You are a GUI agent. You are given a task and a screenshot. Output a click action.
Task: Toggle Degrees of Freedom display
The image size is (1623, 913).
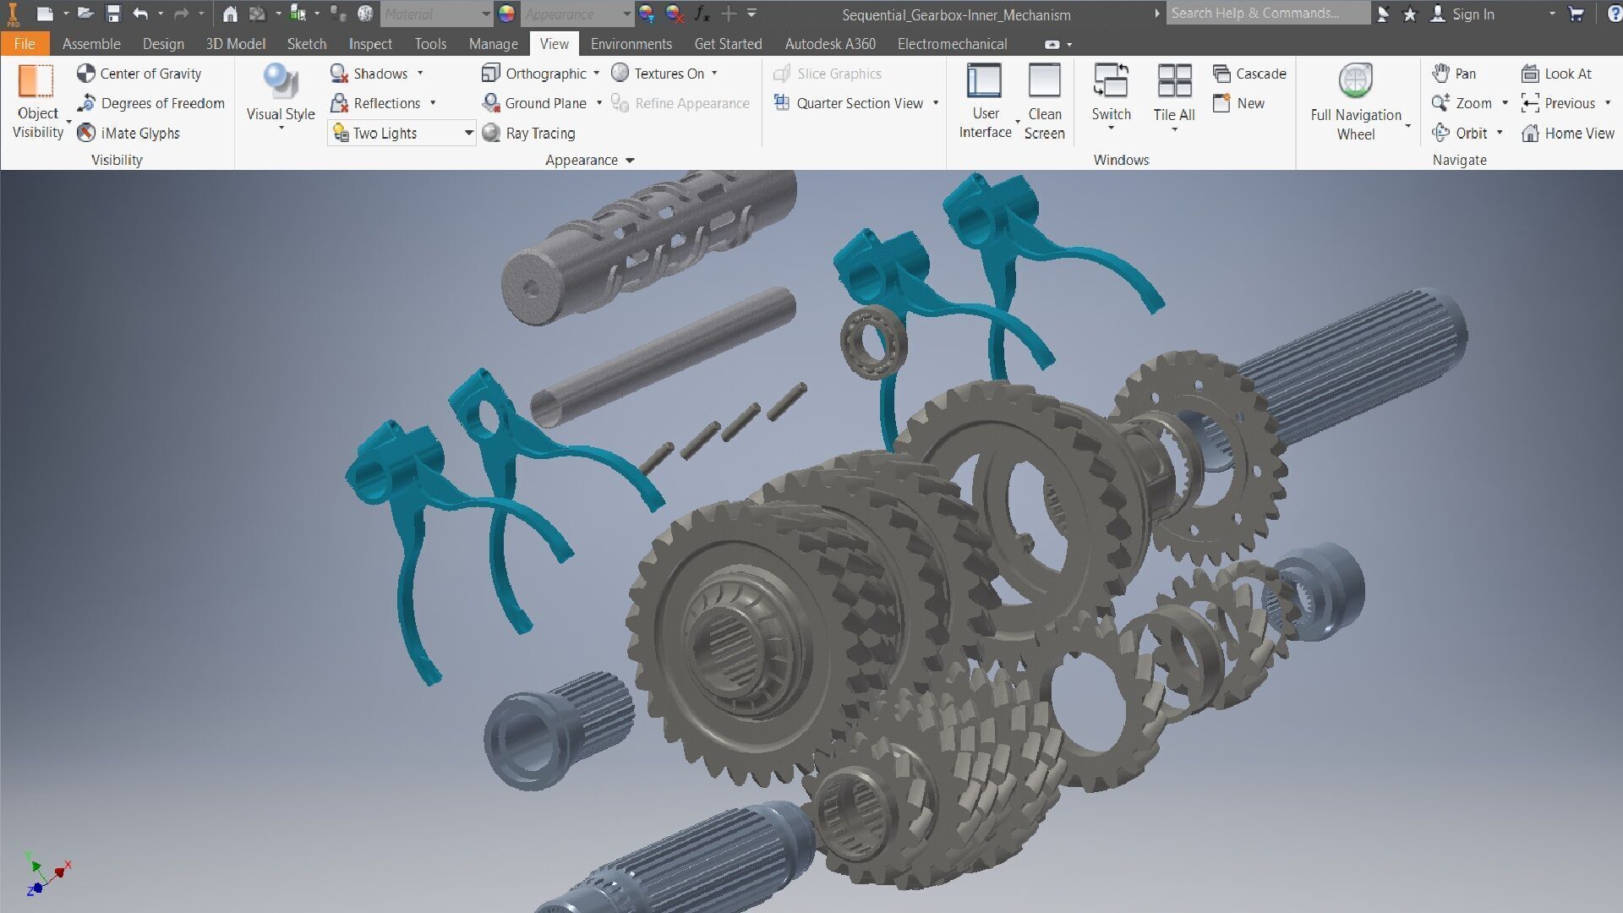pos(151,103)
